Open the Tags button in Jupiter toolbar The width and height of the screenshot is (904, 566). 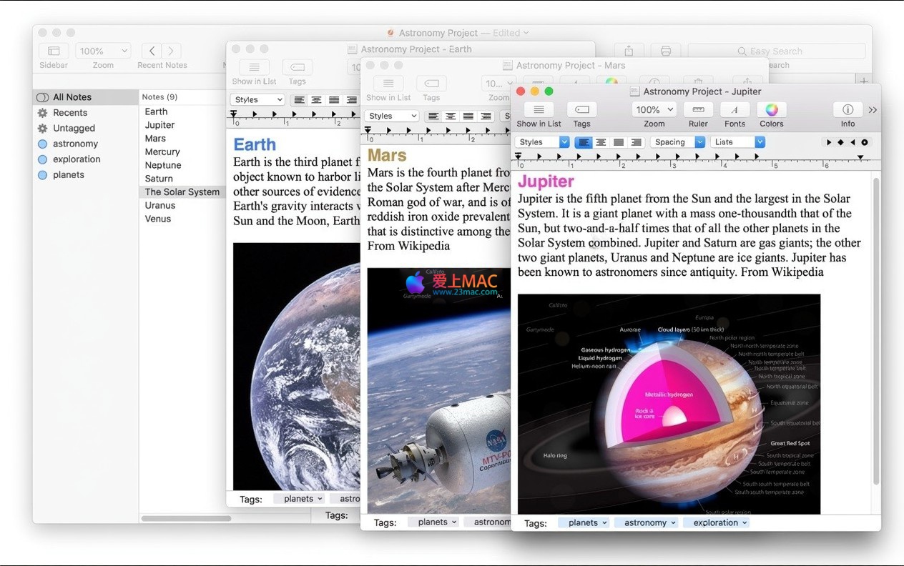[x=581, y=109]
